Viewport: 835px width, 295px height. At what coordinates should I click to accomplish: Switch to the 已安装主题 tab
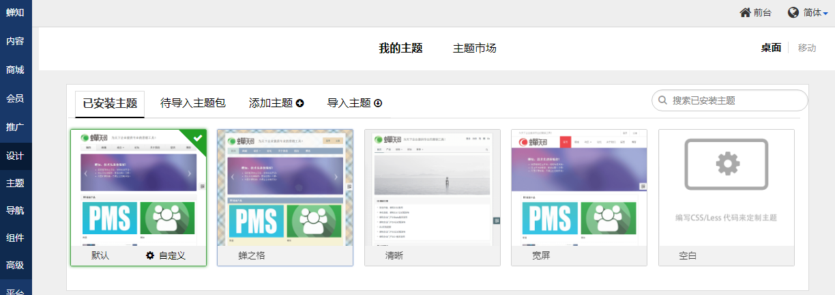[x=110, y=104]
